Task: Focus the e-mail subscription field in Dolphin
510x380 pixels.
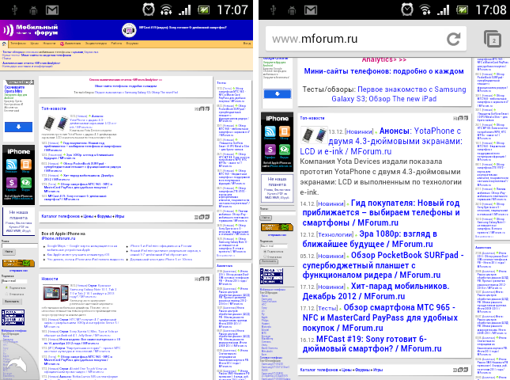Action: click(14, 281)
